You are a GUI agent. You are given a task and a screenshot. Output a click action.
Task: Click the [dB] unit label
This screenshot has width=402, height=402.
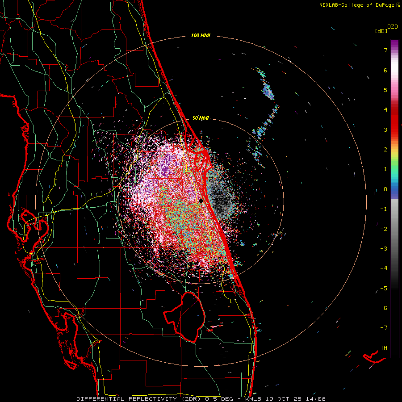(x=381, y=31)
